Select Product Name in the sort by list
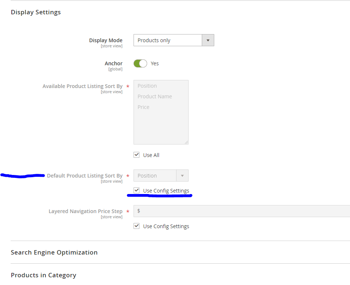 click(154, 96)
